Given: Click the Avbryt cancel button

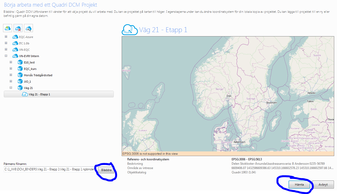Looking at the screenshot, I should point(323,185).
